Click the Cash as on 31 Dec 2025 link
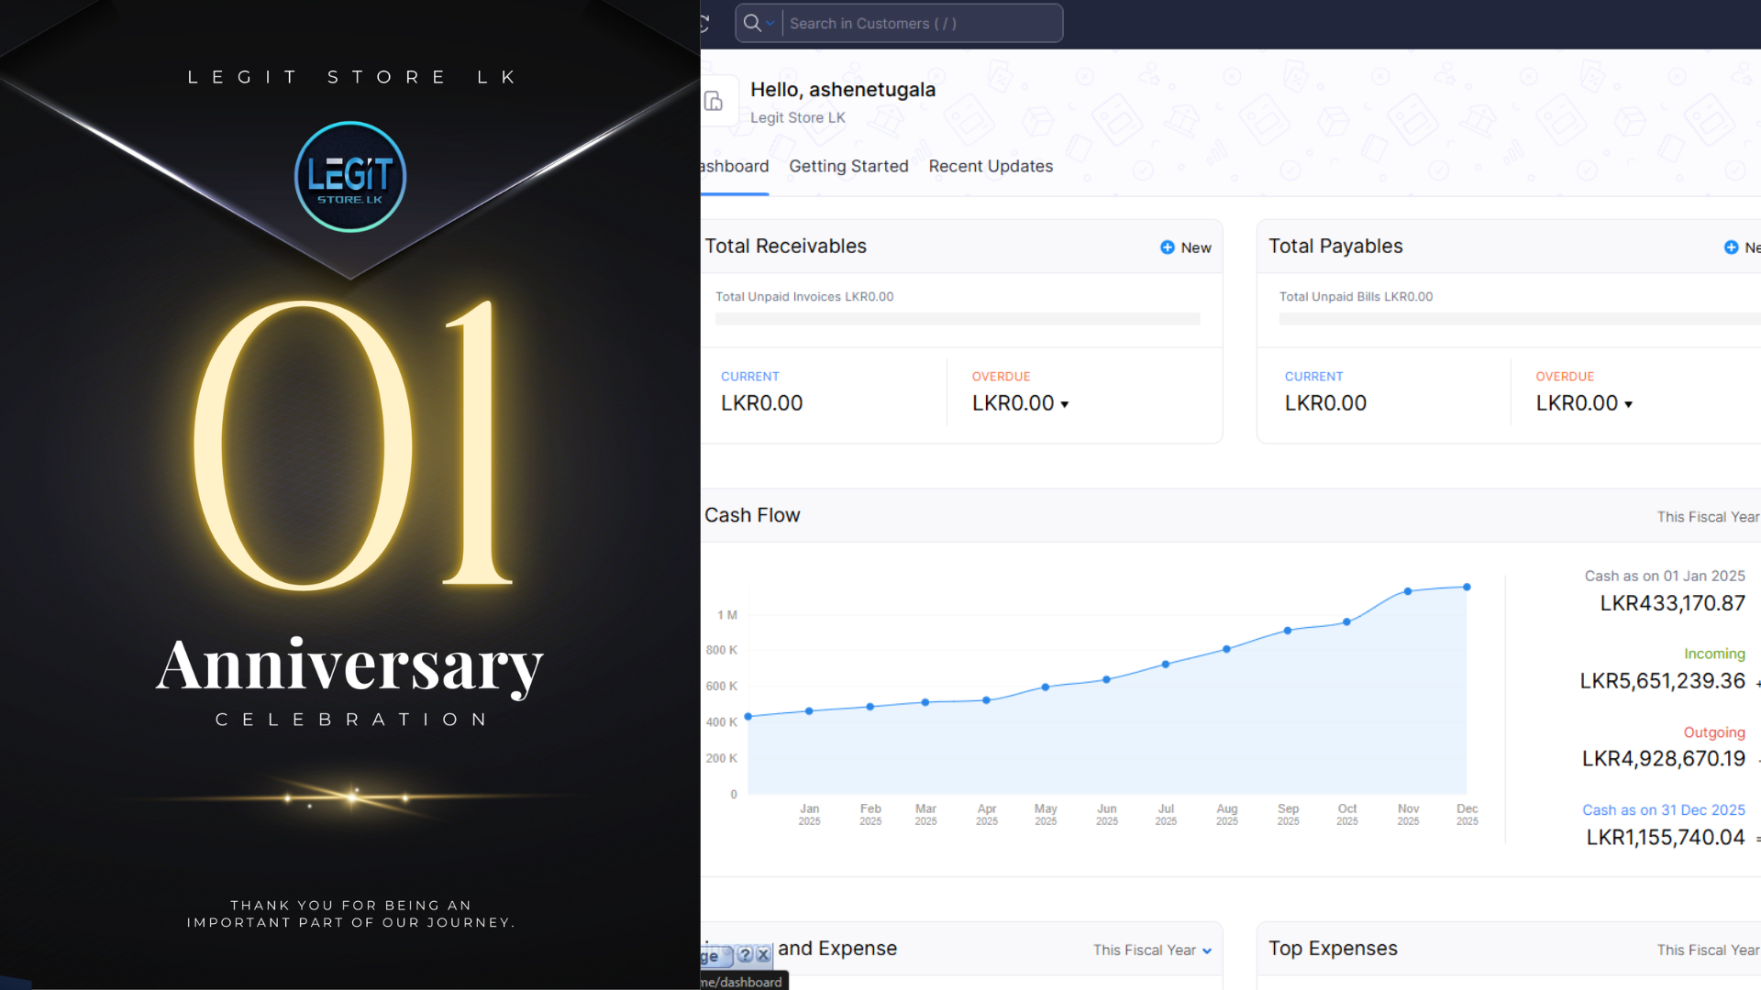1761x990 pixels. (x=1663, y=810)
